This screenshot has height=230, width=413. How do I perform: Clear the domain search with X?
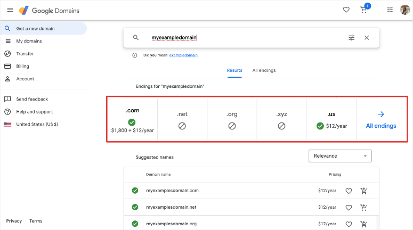[x=367, y=38]
